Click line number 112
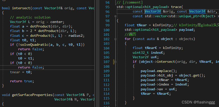 coord(107,85)
